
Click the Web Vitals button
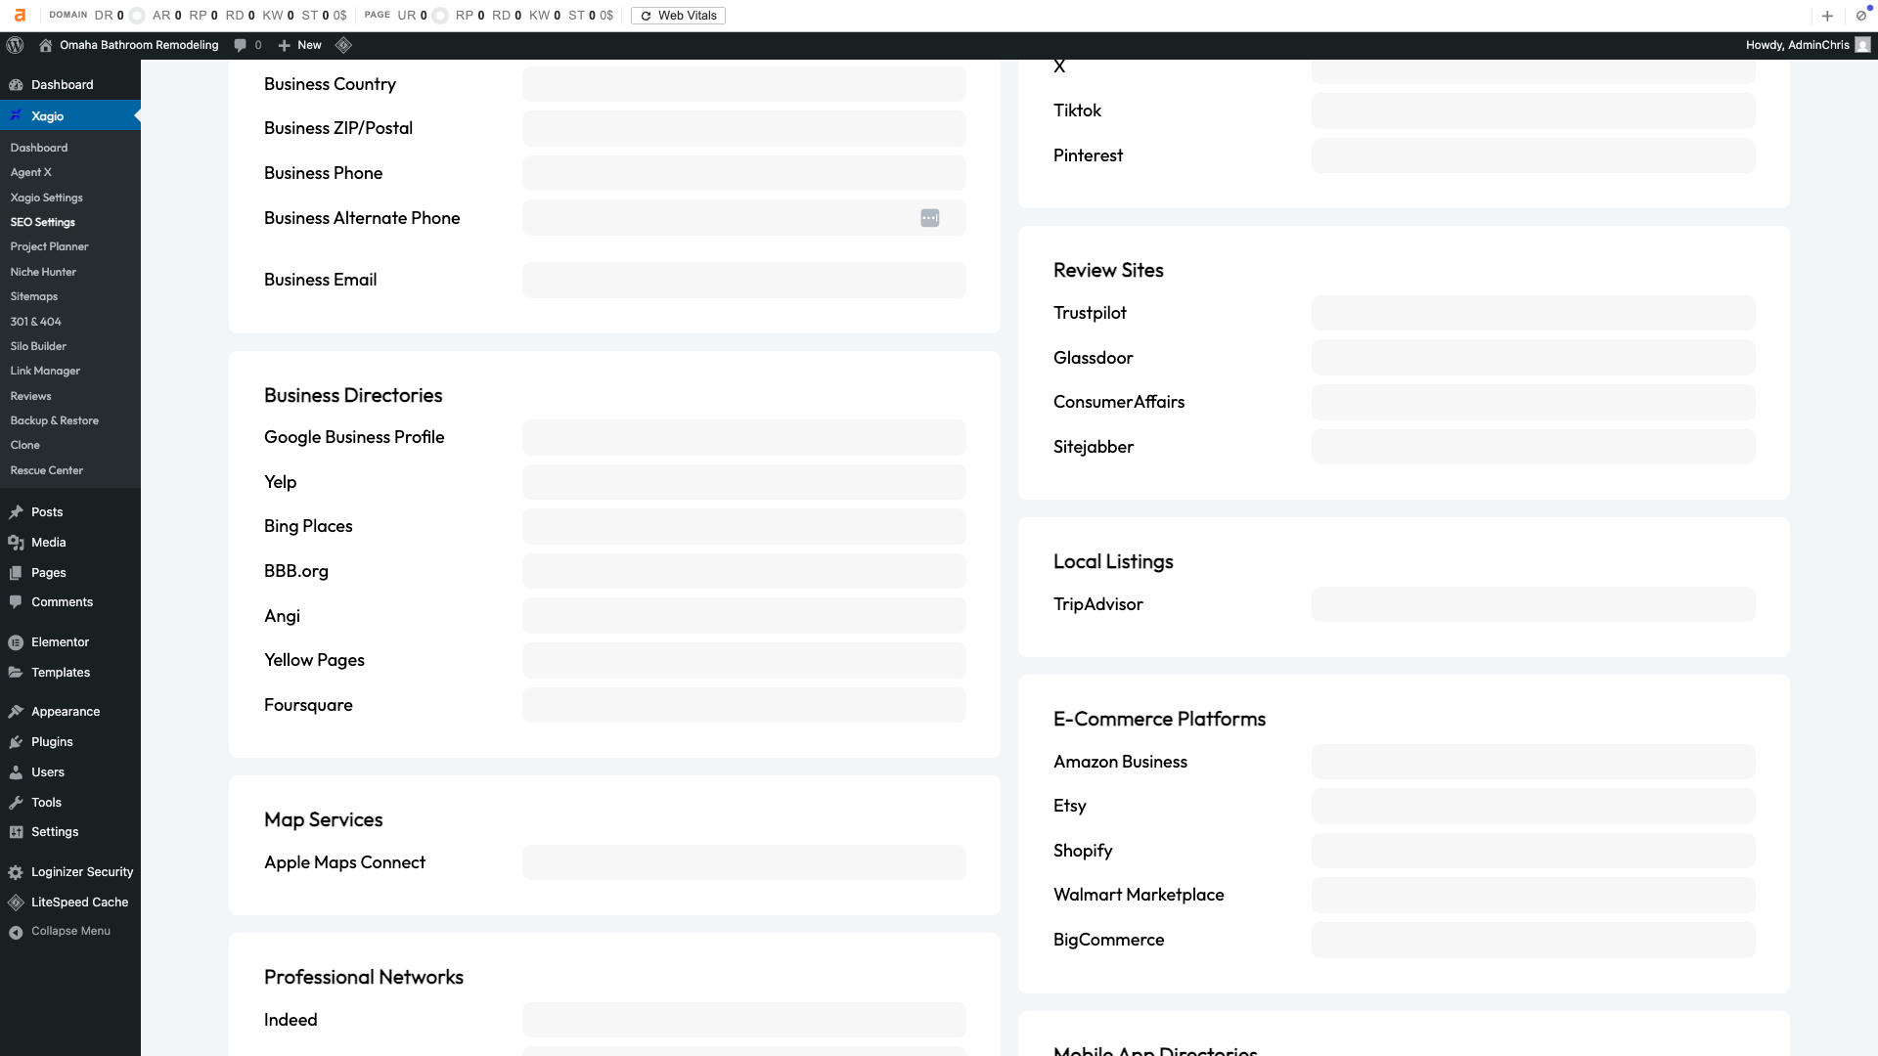click(x=678, y=16)
